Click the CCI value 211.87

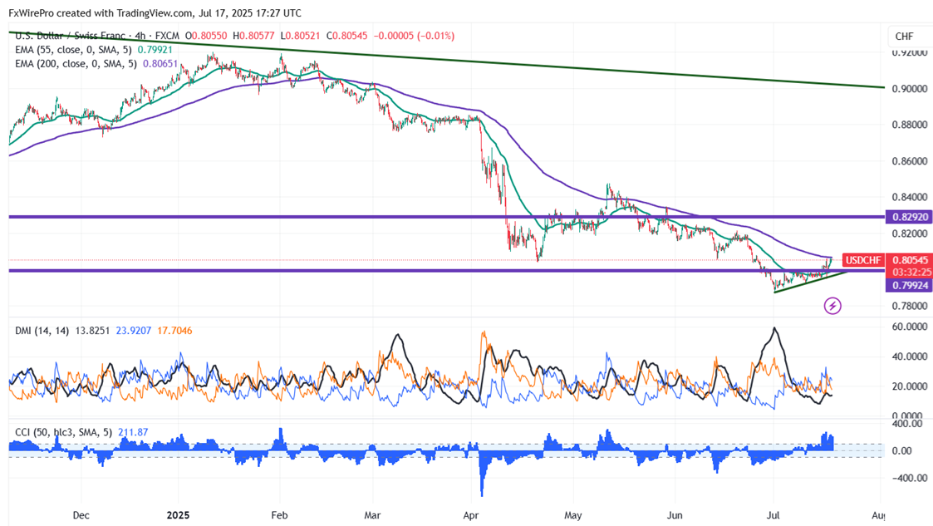coord(133,432)
